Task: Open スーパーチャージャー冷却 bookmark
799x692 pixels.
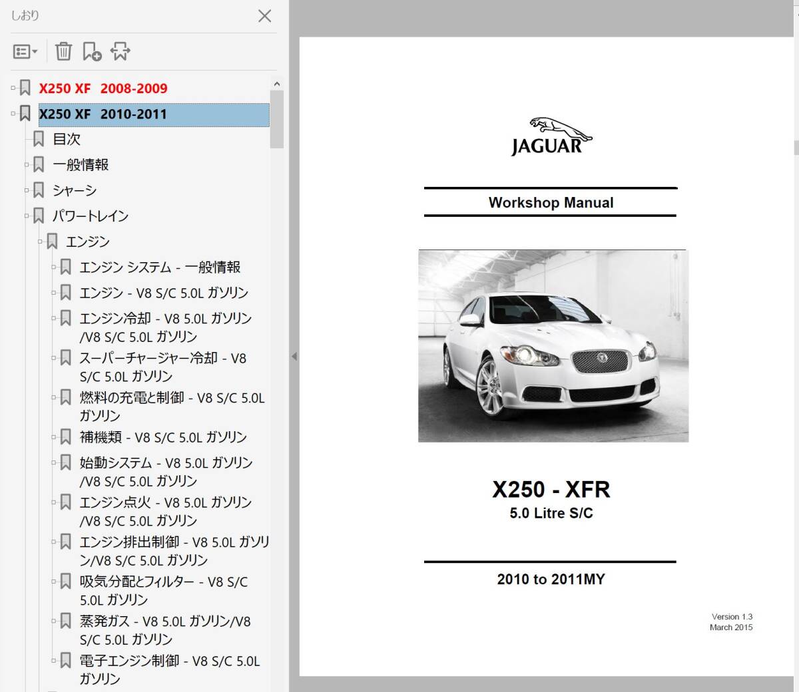Action: pos(163,367)
